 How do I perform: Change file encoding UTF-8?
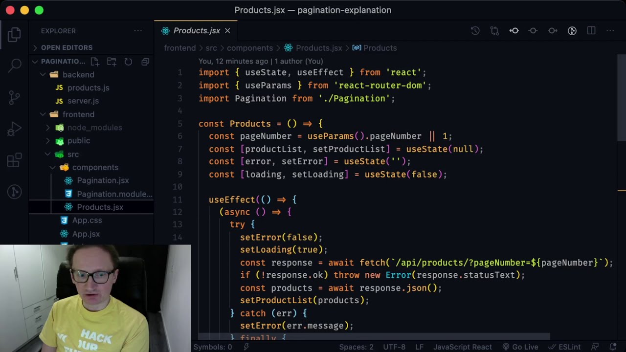pyautogui.click(x=394, y=347)
